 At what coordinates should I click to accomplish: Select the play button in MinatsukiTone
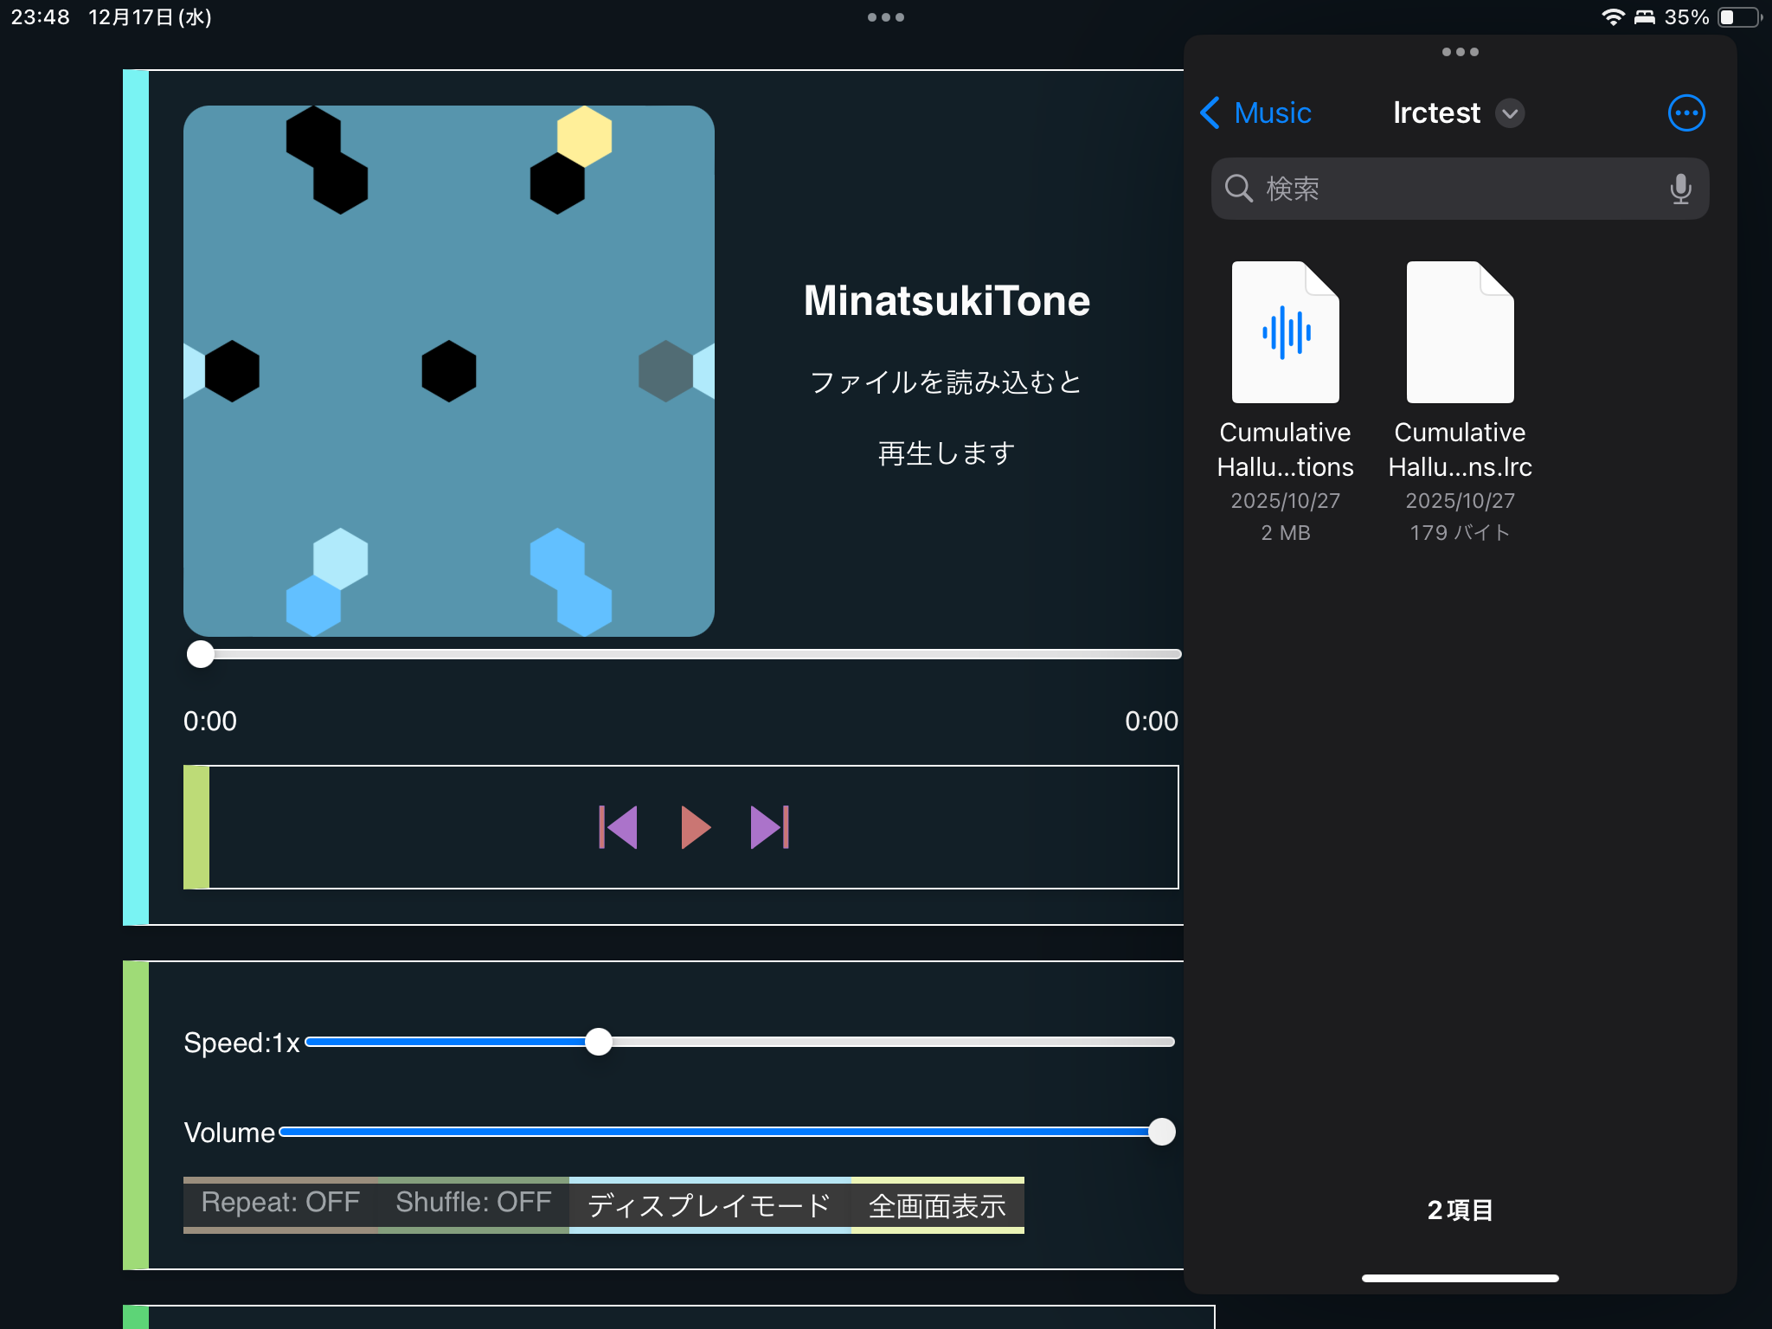(695, 827)
